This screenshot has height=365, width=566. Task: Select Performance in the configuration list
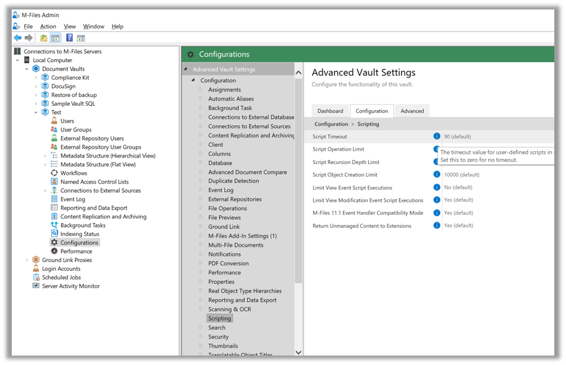pyautogui.click(x=224, y=273)
